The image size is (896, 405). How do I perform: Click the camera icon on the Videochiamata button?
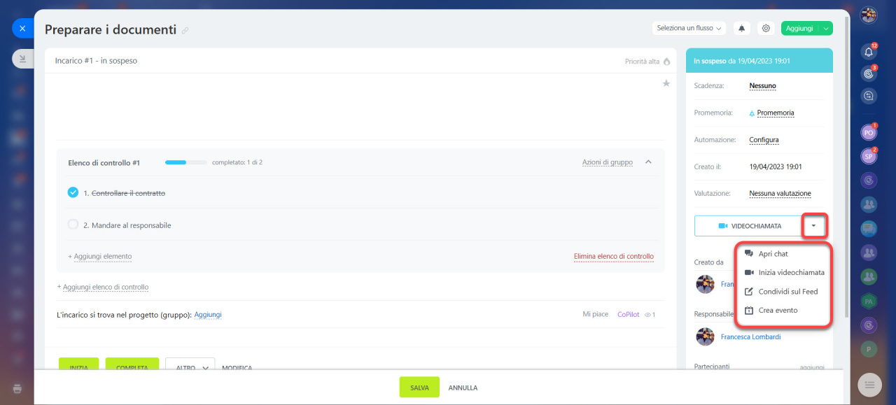point(723,226)
